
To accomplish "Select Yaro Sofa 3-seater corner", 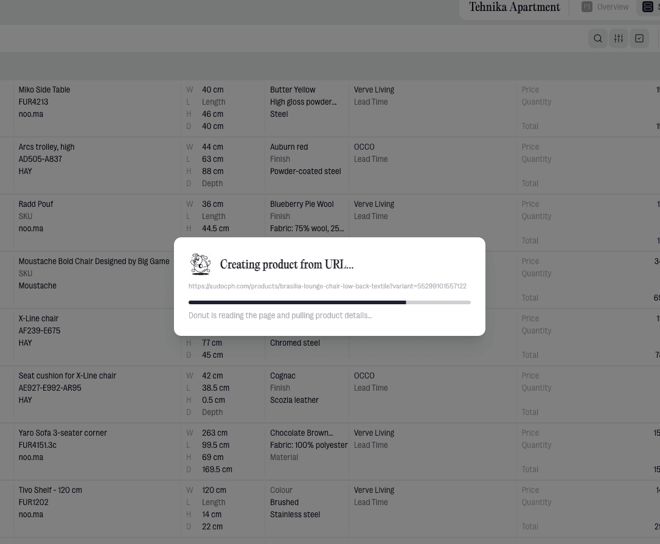I will point(63,433).
